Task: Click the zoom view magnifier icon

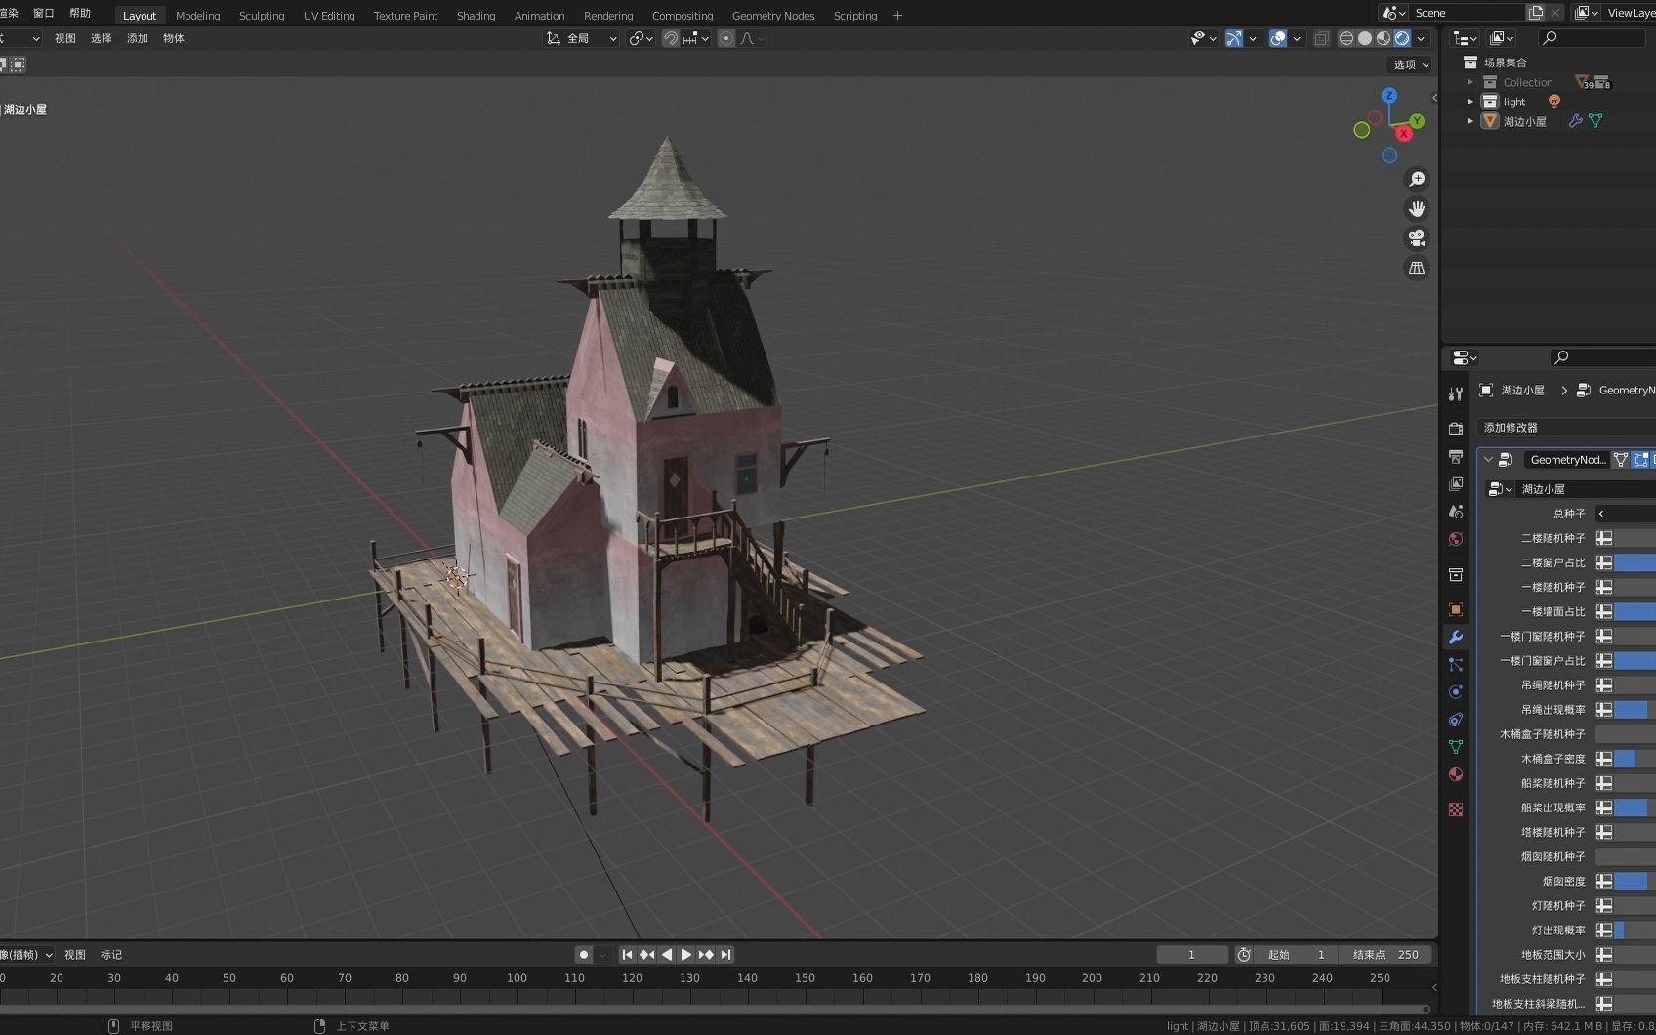Action: click(x=1417, y=180)
